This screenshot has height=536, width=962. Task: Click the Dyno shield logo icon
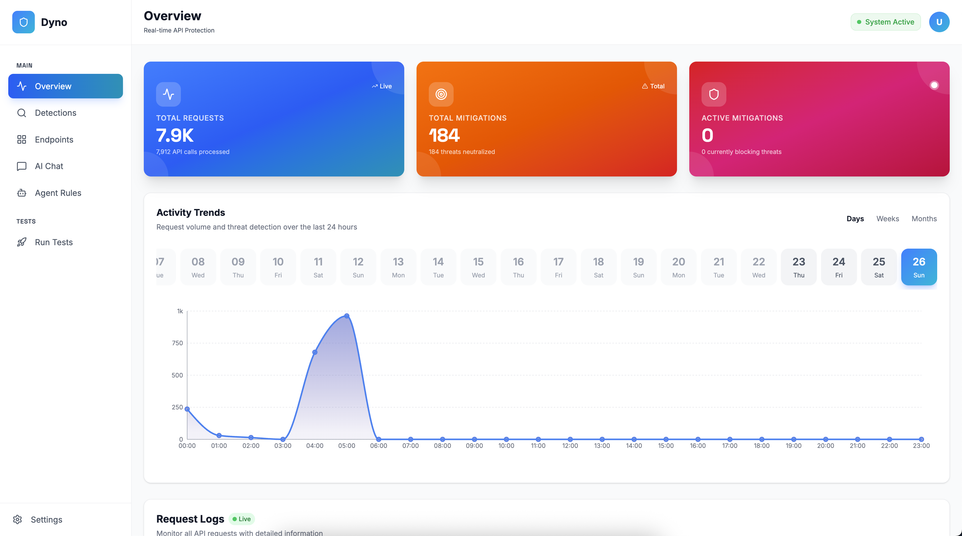pos(23,23)
